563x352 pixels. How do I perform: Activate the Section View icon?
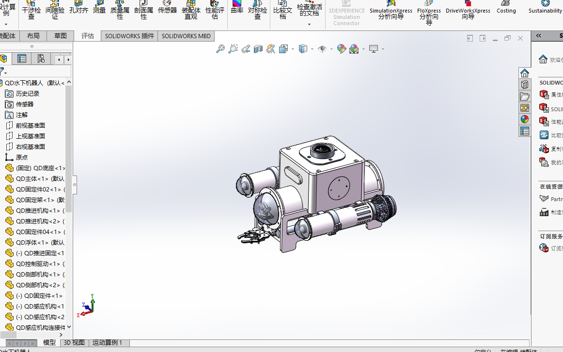pyautogui.click(x=258, y=49)
